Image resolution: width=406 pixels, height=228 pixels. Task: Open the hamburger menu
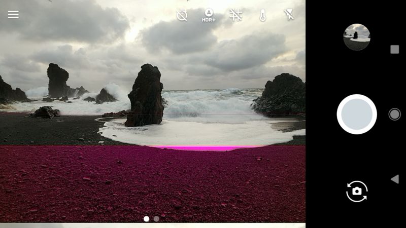(x=13, y=15)
